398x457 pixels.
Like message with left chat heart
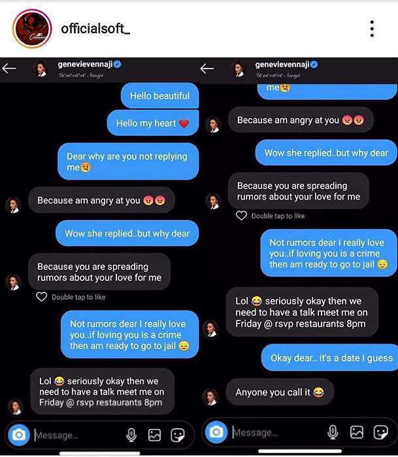click(41, 296)
